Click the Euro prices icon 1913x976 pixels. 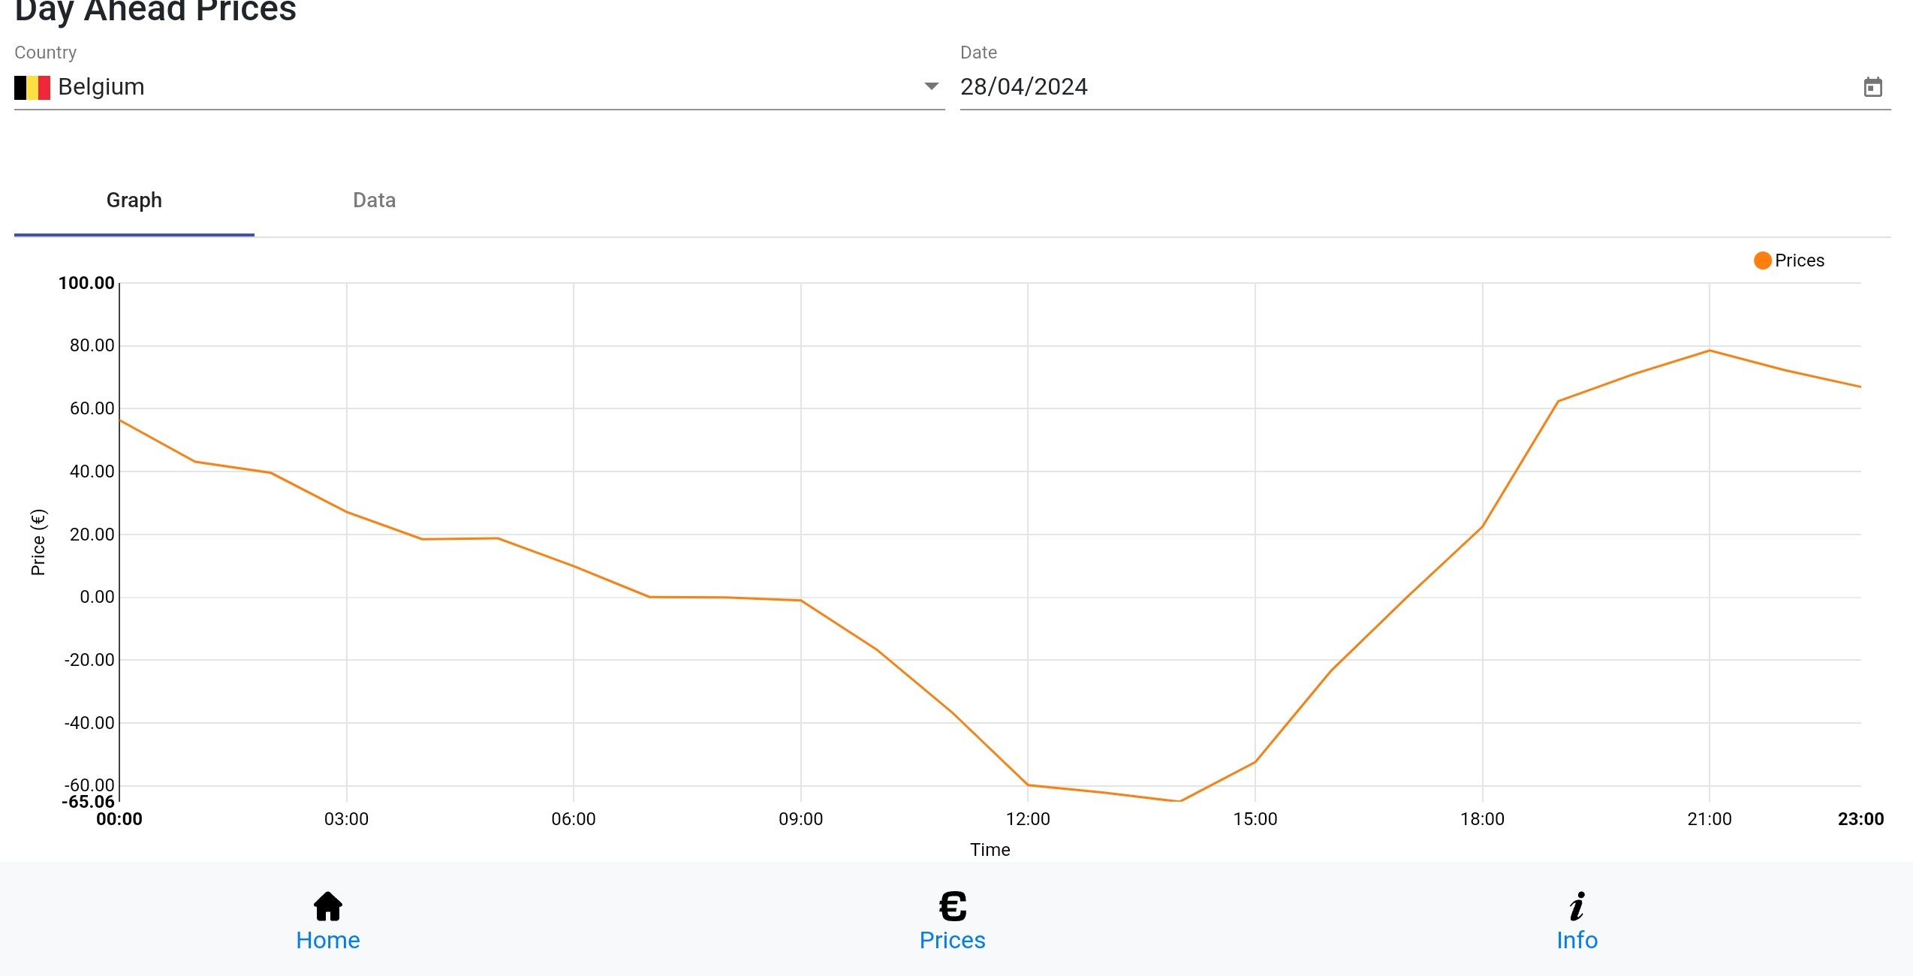pos(953,906)
